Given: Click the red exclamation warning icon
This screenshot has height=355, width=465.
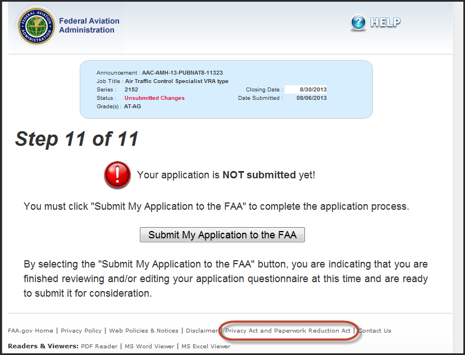Looking at the screenshot, I should click(x=117, y=175).
